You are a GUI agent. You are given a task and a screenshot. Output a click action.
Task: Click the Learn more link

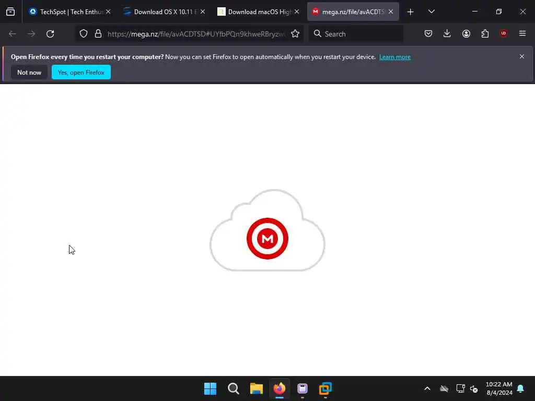click(x=395, y=57)
